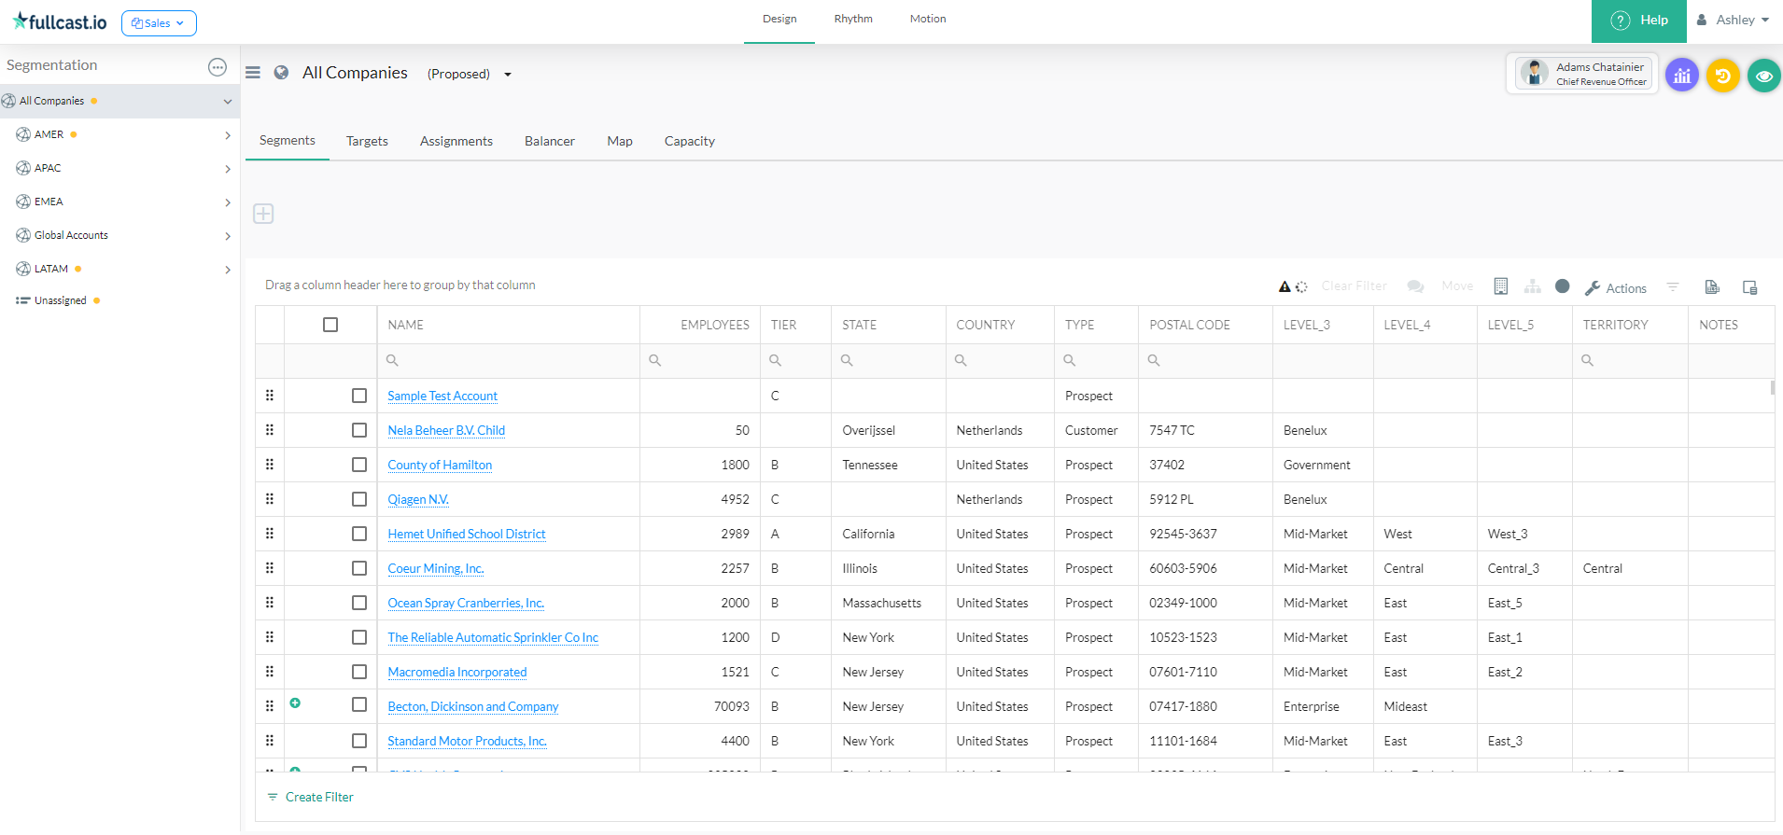Image resolution: width=1783 pixels, height=835 pixels.
Task: Switch to the Rhythm top tab
Action: 853,20
